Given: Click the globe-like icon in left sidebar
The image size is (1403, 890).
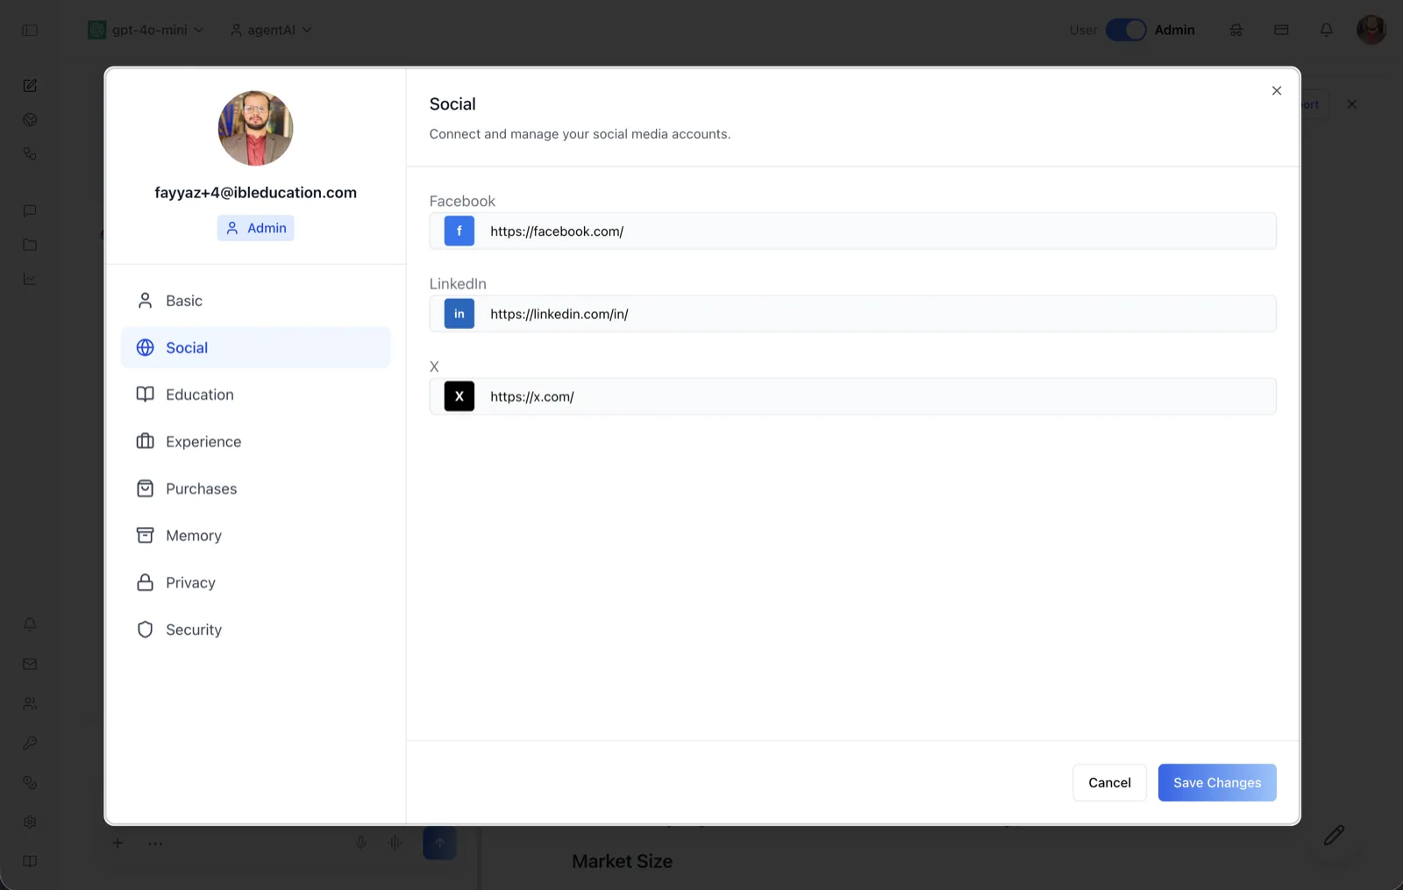Looking at the screenshot, I should coord(30,119).
